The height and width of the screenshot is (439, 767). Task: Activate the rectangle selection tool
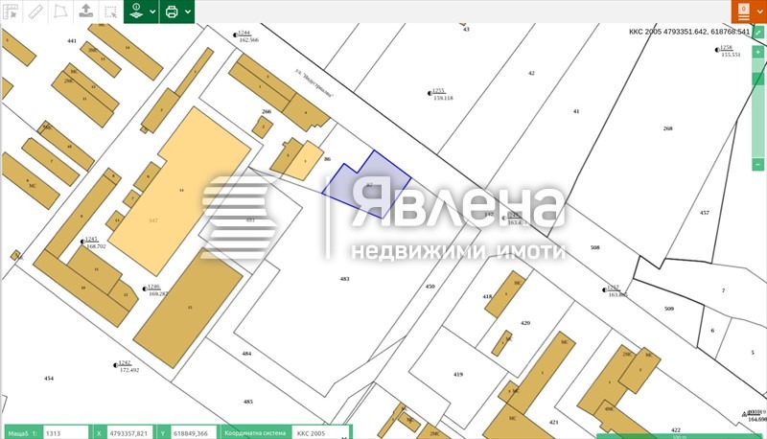click(x=110, y=12)
